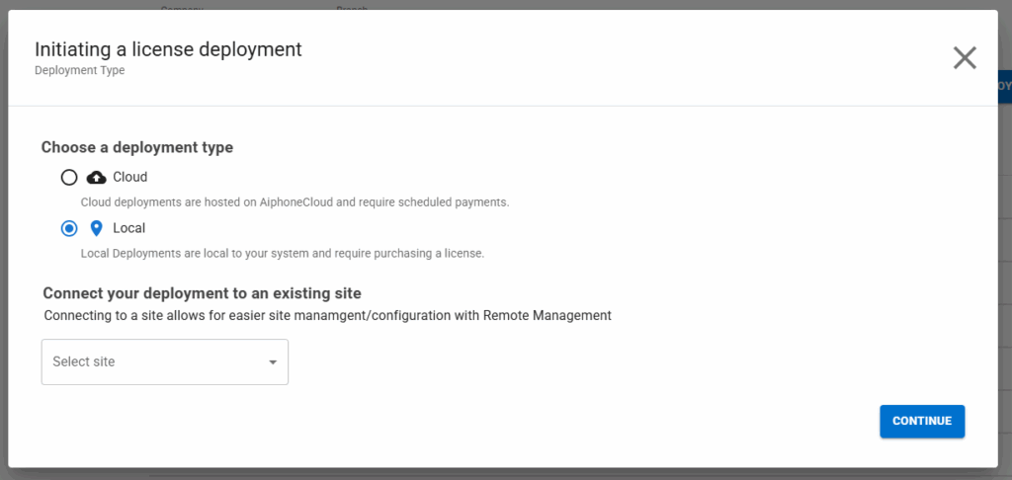Click the AiphoneCloud scheduled payments description

click(295, 202)
